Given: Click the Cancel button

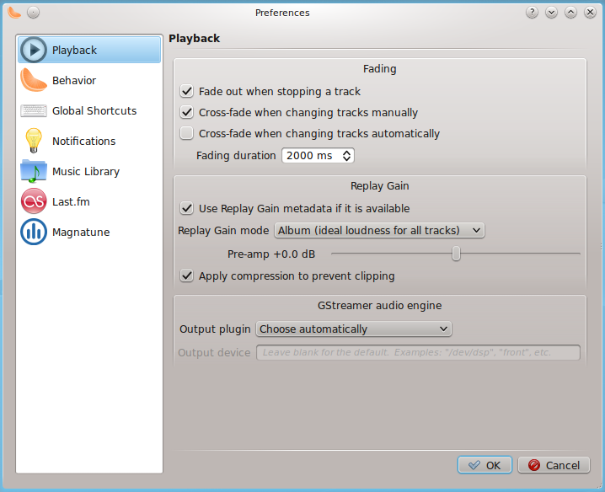Looking at the screenshot, I should click(x=554, y=465).
